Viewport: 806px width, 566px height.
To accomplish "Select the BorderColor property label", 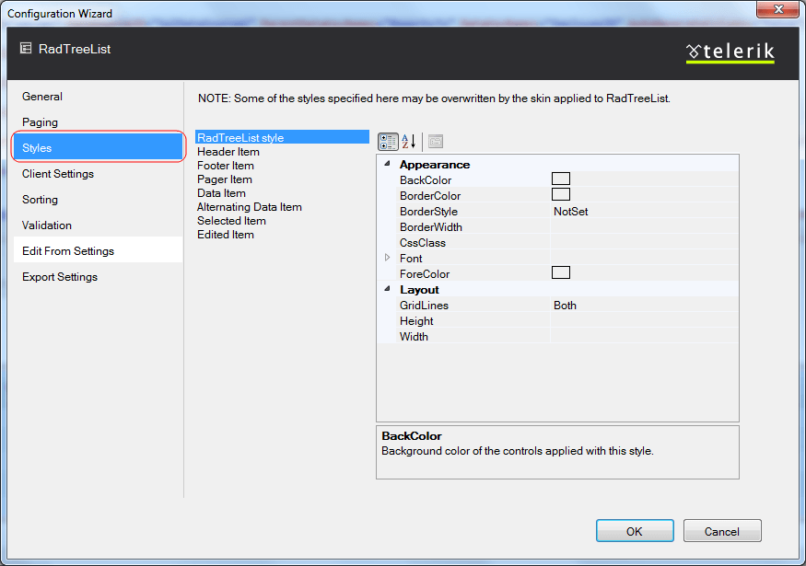I will pyautogui.click(x=430, y=196).
